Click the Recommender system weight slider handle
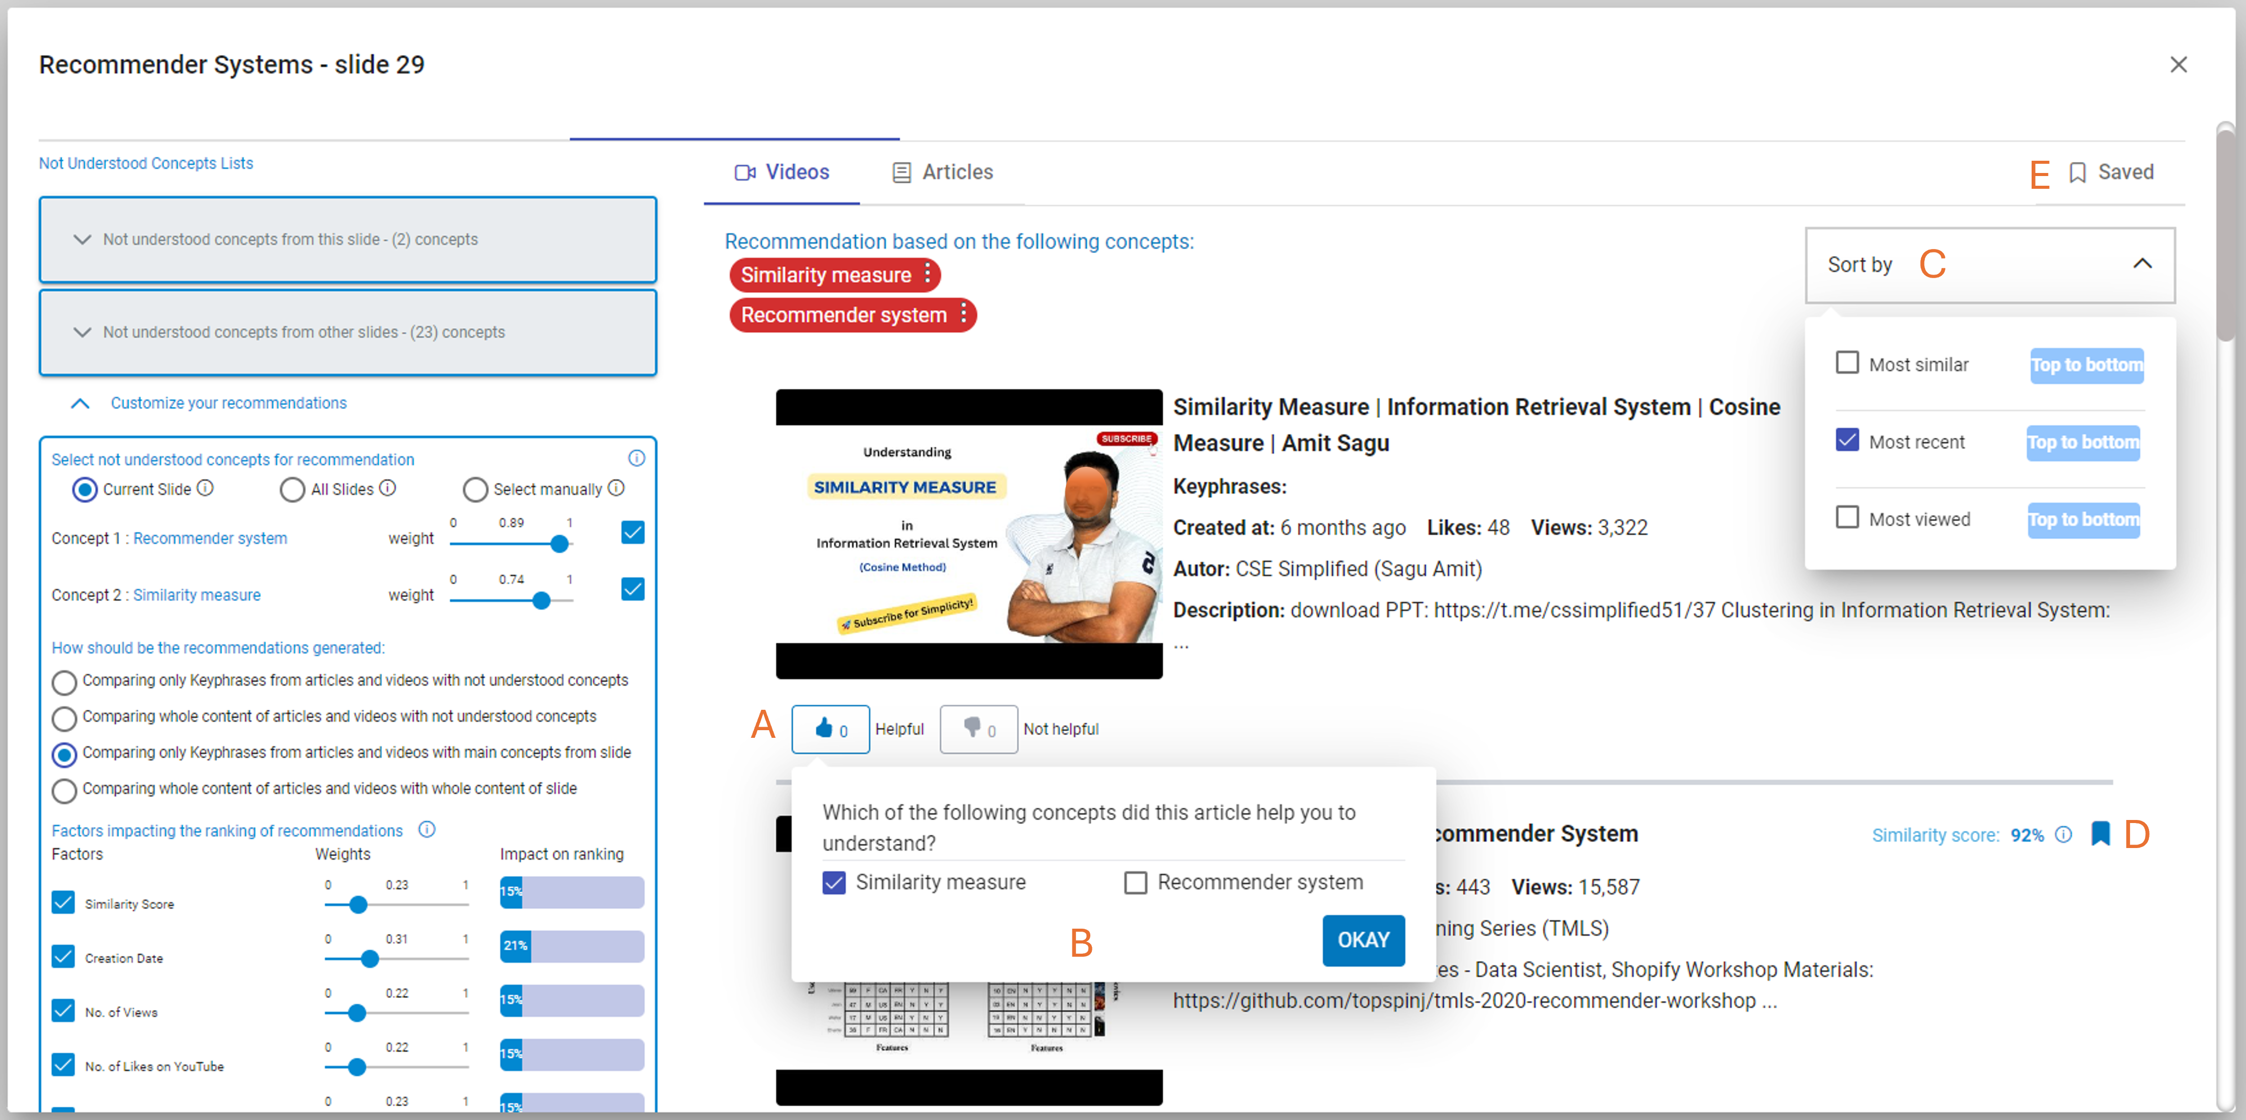 [560, 544]
